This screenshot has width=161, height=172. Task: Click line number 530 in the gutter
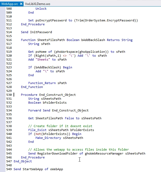(x=9, y=95)
